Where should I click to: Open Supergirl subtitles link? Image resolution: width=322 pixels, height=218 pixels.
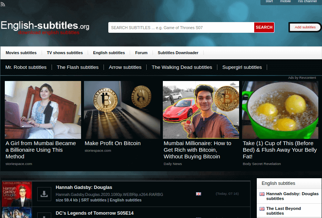[242, 67]
